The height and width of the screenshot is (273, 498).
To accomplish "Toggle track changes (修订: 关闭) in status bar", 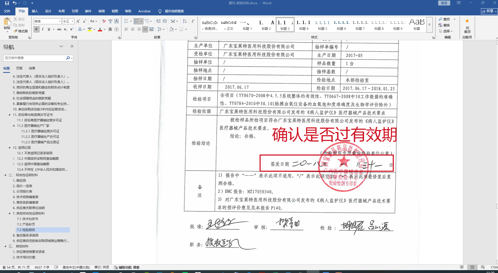I will pyautogui.click(x=102, y=267).
